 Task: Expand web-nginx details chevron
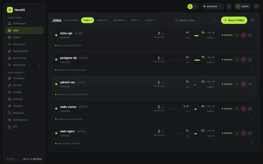(251, 143)
